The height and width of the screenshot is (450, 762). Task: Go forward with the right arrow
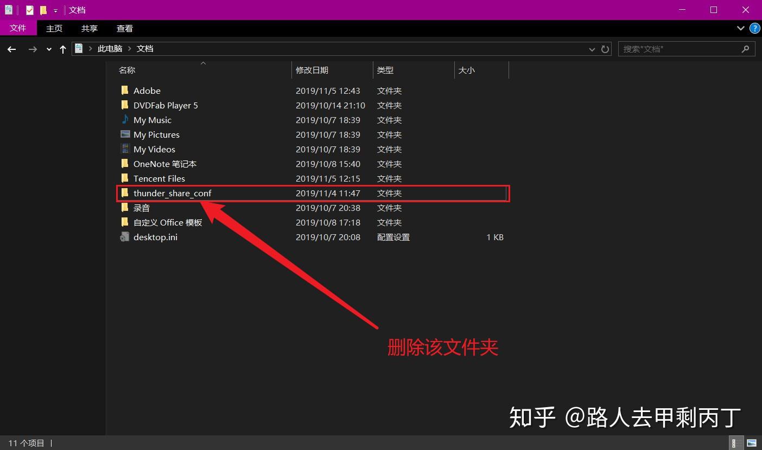point(33,49)
